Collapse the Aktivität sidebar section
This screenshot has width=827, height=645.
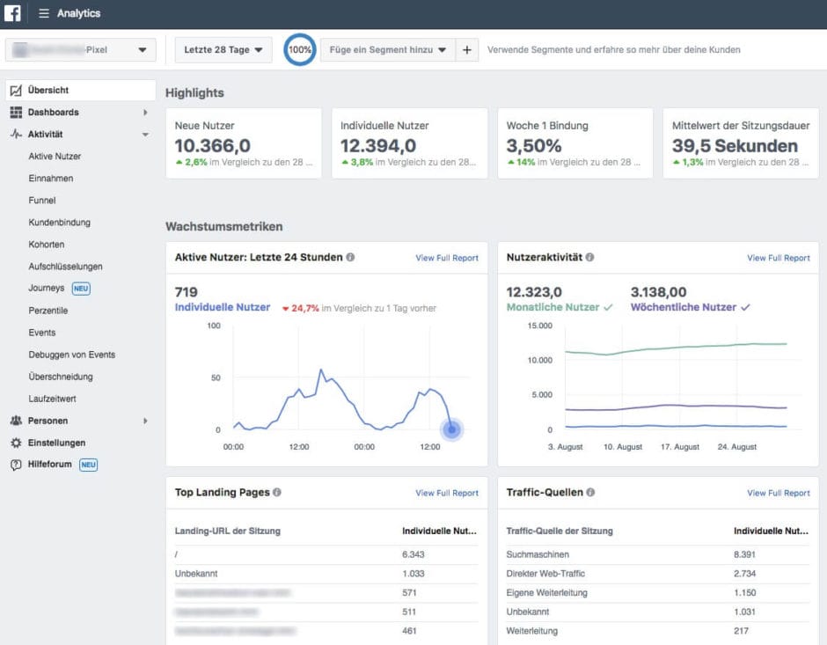pos(145,135)
